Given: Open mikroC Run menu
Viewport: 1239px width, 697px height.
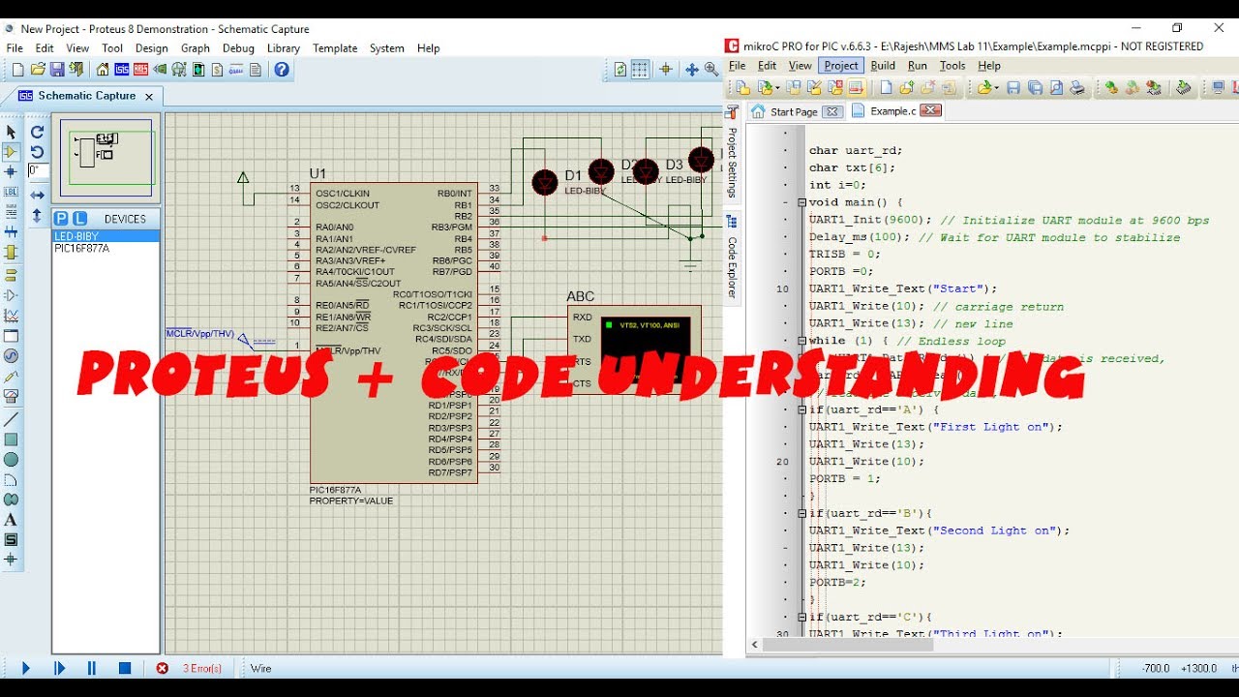Looking at the screenshot, I should [x=917, y=66].
